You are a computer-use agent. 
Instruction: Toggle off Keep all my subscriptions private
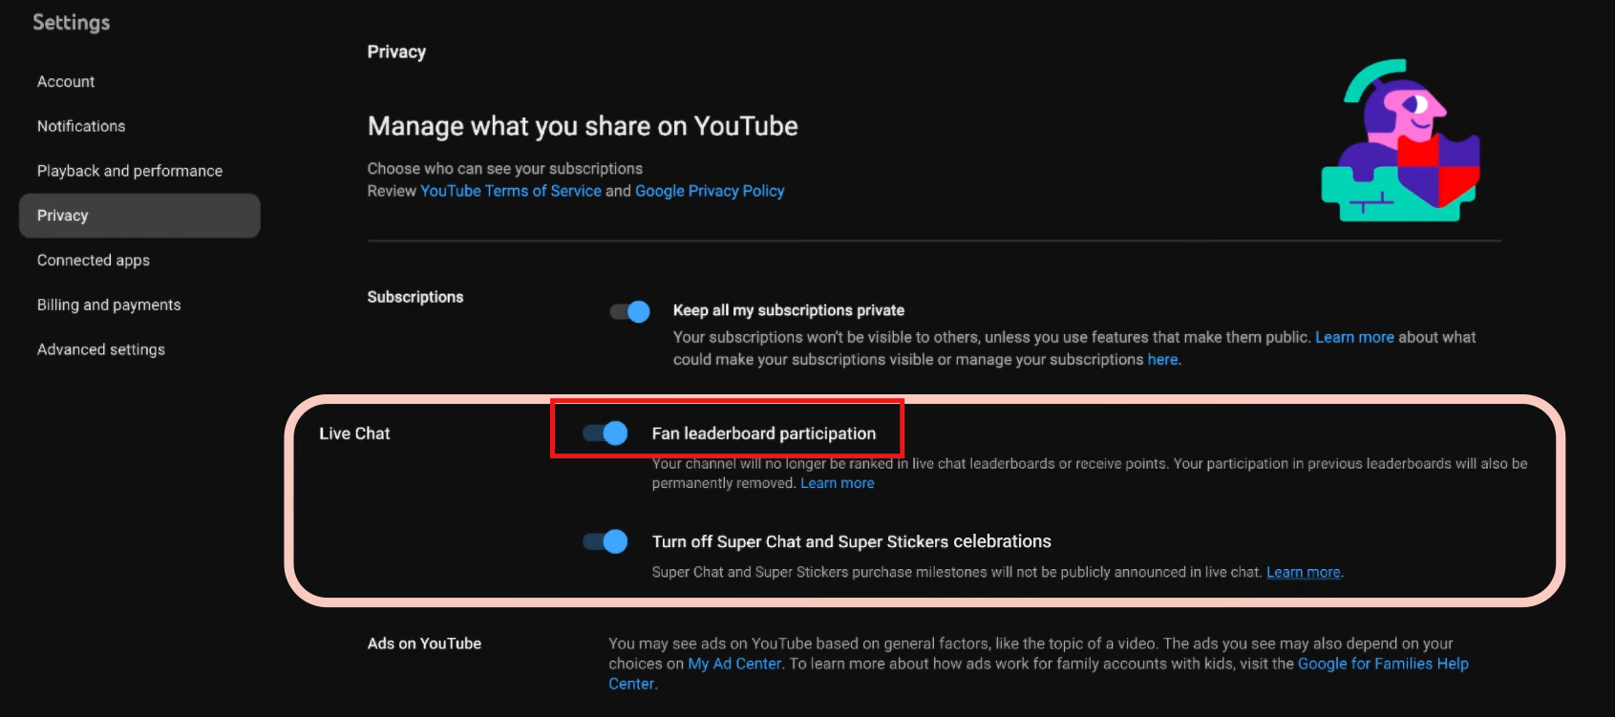click(x=628, y=310)
